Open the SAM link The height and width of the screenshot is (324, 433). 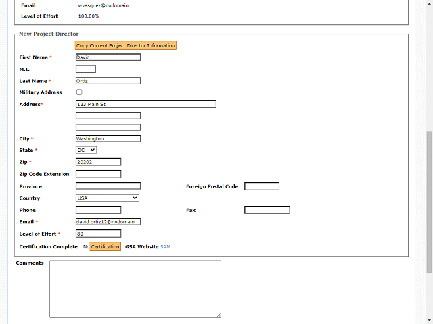tap(165, 247)
